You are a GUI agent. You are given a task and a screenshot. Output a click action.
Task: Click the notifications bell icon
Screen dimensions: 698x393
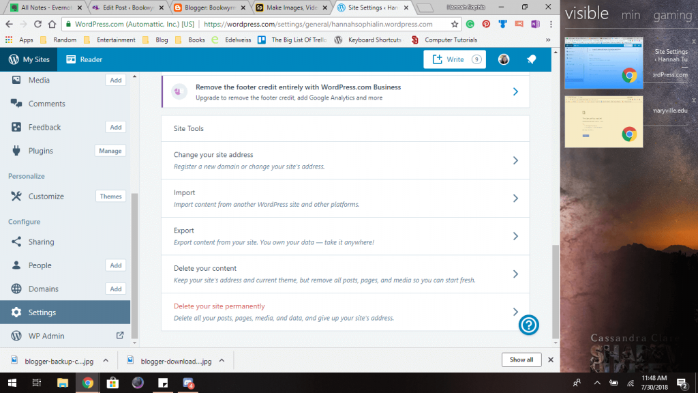click(x=531, y=59)
